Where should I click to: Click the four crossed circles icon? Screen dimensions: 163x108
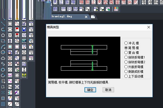coord(24,58)
